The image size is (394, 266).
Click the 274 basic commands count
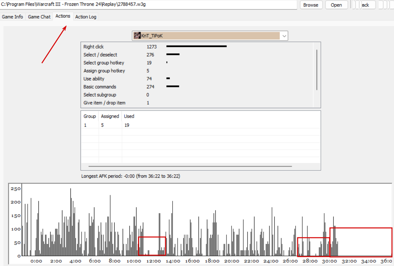click(x=150, y=87)
